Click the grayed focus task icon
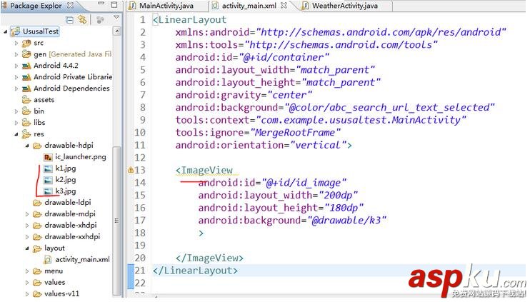Screen dimensions: 530x302 click(100, 20)
